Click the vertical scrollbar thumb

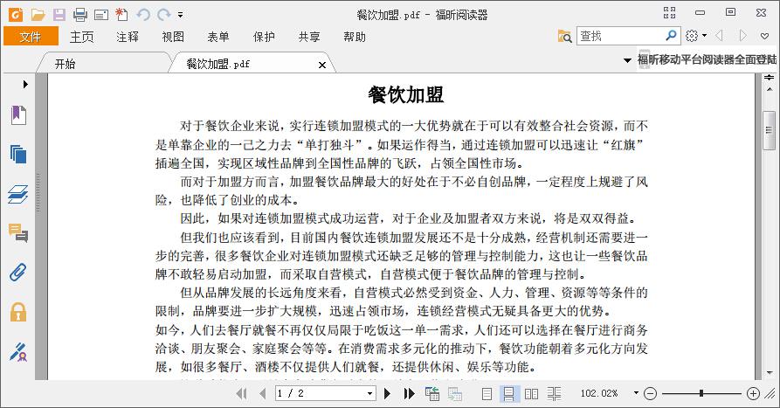(x=769, y=130)
